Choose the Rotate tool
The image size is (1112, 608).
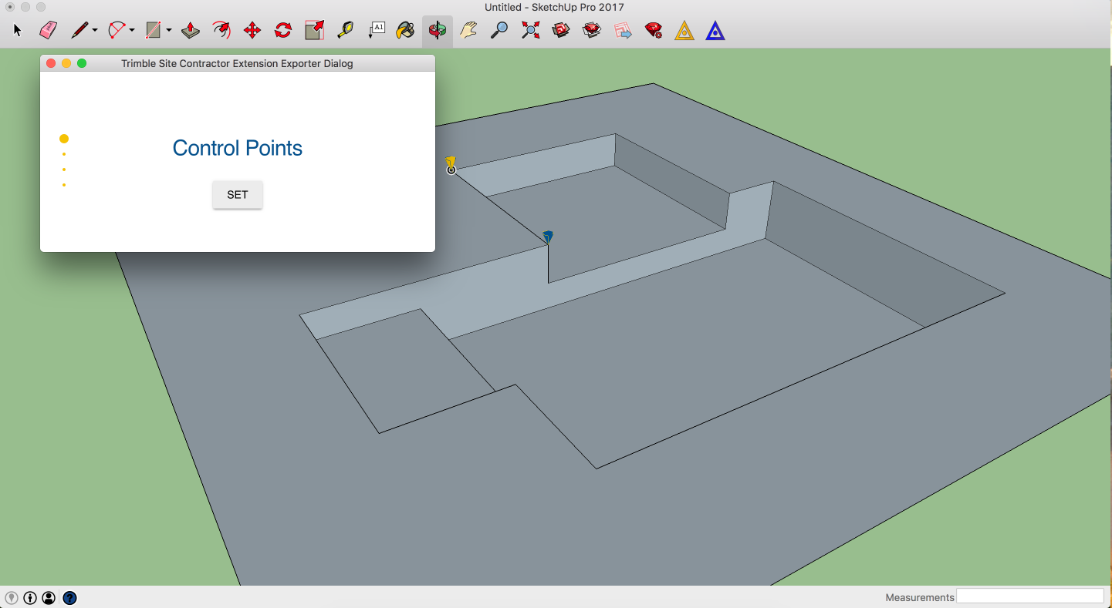tap(282, 29)
